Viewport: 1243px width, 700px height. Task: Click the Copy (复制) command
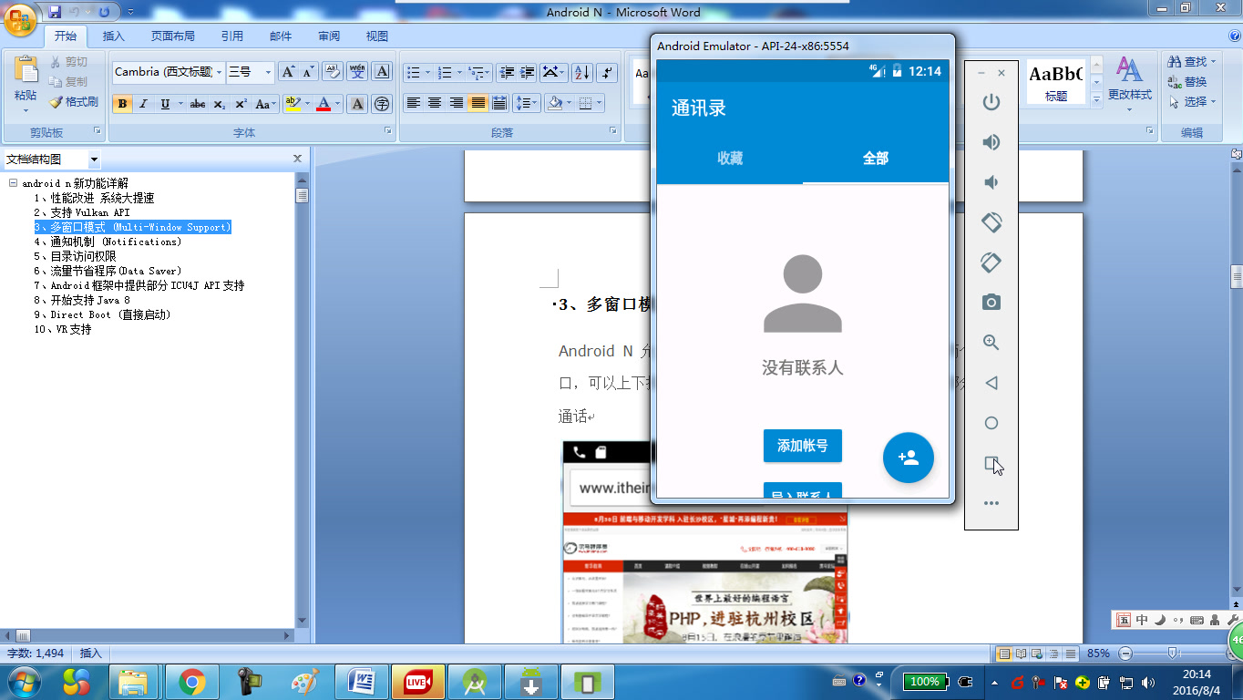tap(69, 82)
